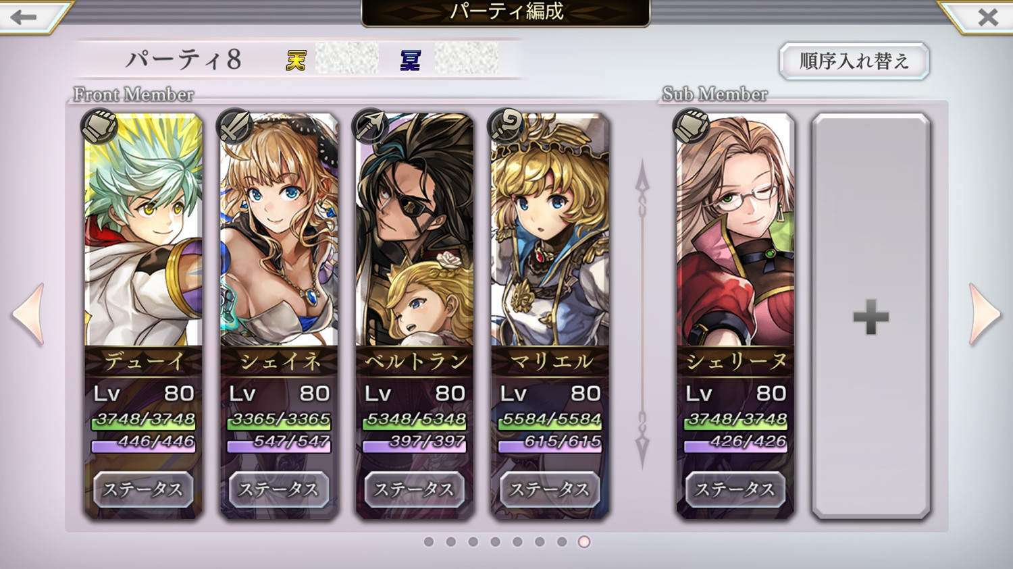Select the first party page dot
Screen dimensions: 1013x569
click(429, 541)
